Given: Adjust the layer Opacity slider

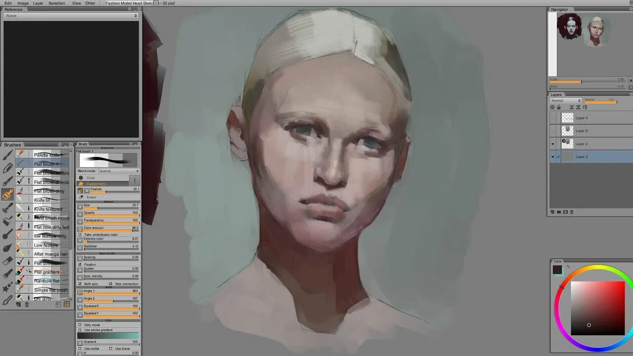Looking at the screenshot, I should pos(600,101).
